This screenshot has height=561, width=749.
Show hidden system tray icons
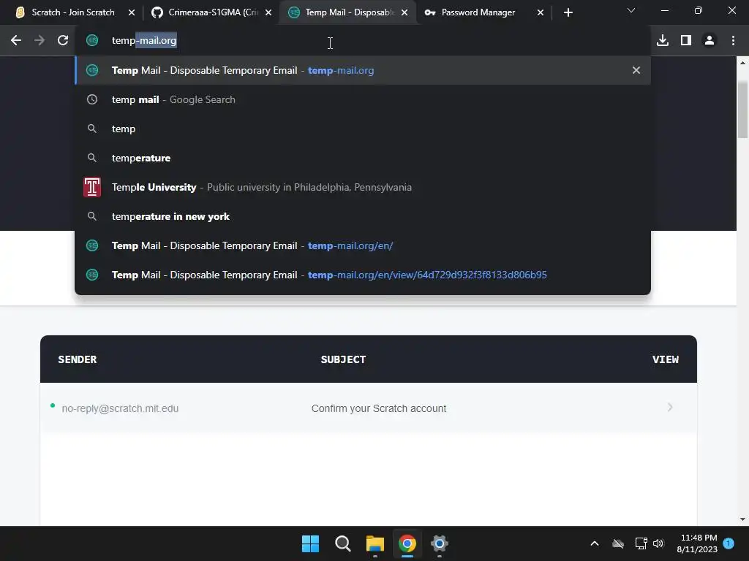[595, 543]
